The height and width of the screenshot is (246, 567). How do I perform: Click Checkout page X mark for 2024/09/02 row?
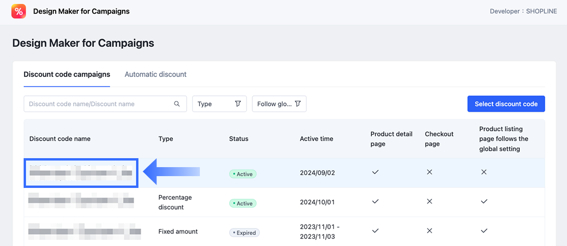(430, 172)
